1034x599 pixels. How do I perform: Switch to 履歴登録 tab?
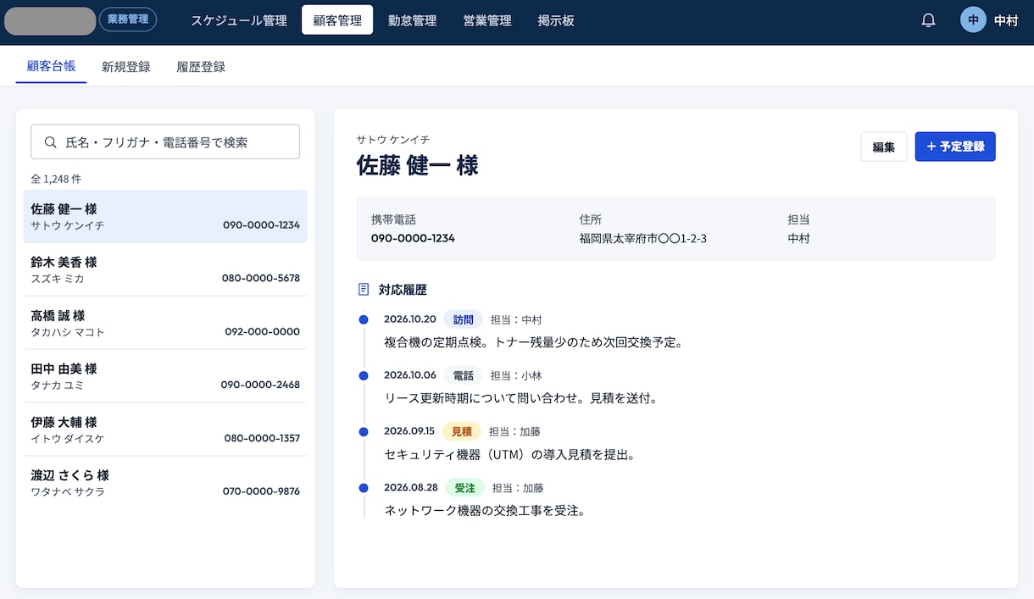[x=201, y=66]
